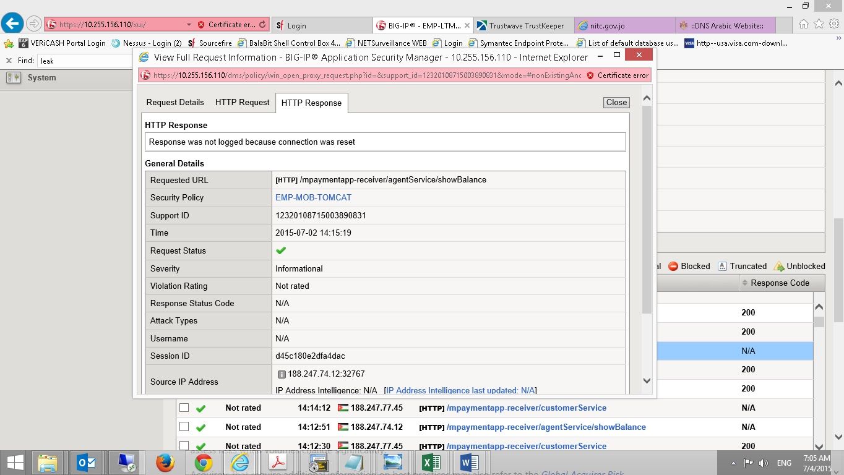Tick checkbox for 14:12:51 showBalance request
This screenshot has width=844, height=475.
point(184,427)
